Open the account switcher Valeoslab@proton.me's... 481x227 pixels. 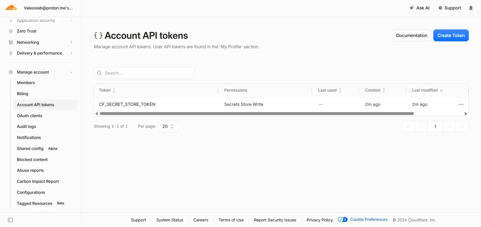pyautogui.click(x=48, y=8)
